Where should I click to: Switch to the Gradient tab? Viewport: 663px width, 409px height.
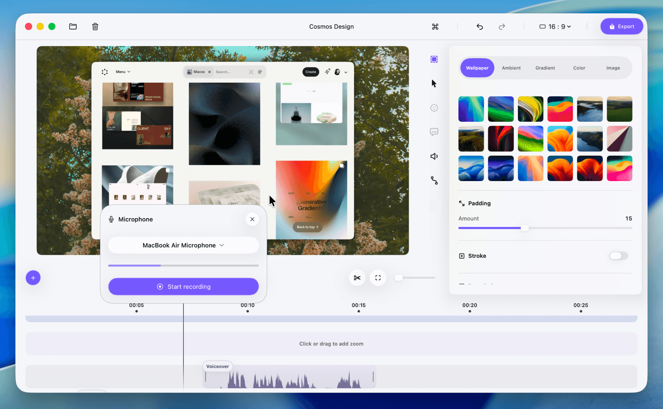pos(545,68)
